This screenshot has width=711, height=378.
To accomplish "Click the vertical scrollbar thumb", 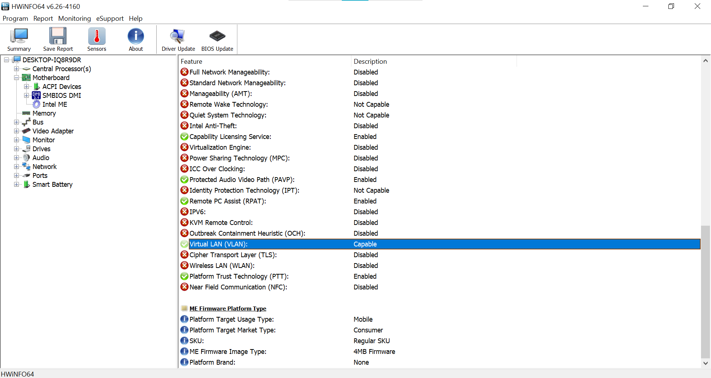I will (705, 292).
